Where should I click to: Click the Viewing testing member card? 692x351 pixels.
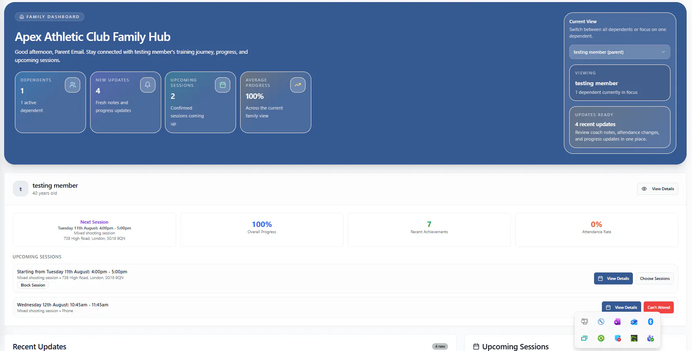tap(620, 83)
